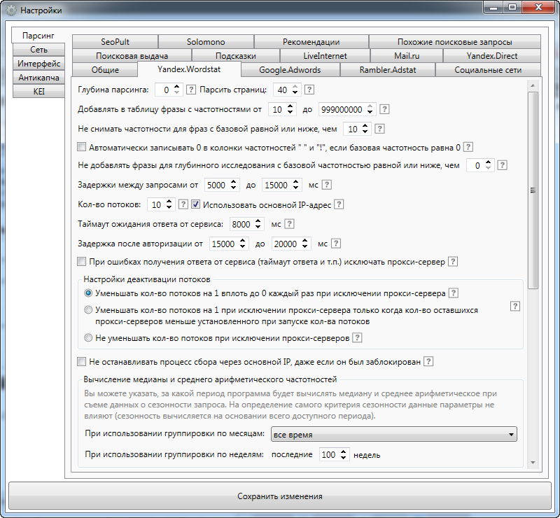Show help for Таймаут ожидания ответа
Screen dimensions: 560x518
point(289,224)
